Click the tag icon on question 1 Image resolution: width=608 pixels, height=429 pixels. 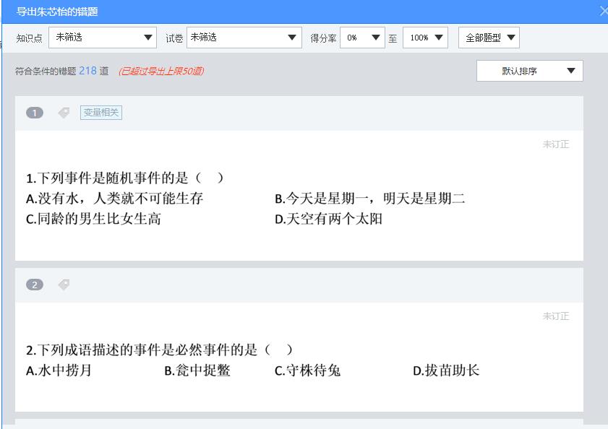(x=64, y=113)
